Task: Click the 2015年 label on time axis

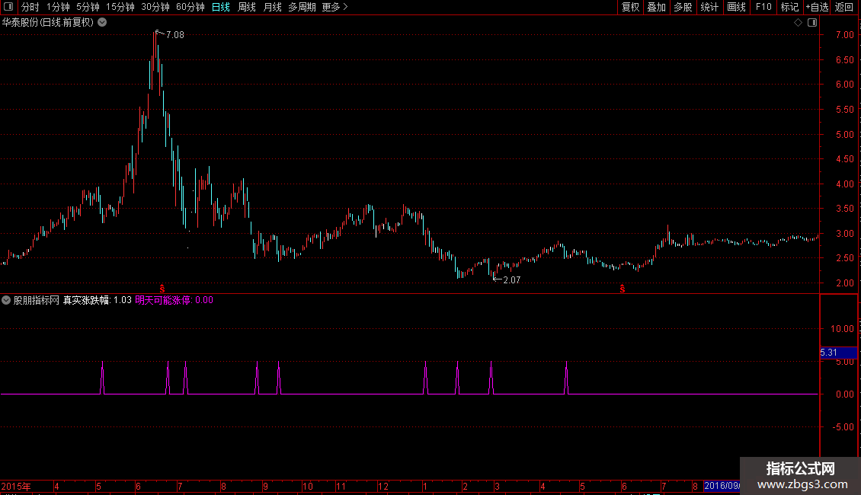Action: (16, 486)
